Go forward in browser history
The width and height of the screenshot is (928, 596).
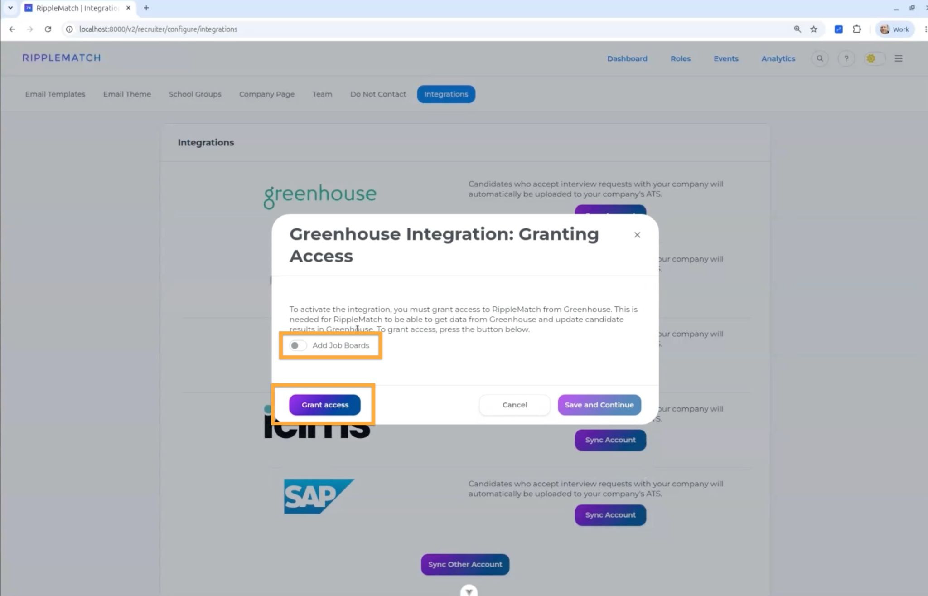(30, 29)
